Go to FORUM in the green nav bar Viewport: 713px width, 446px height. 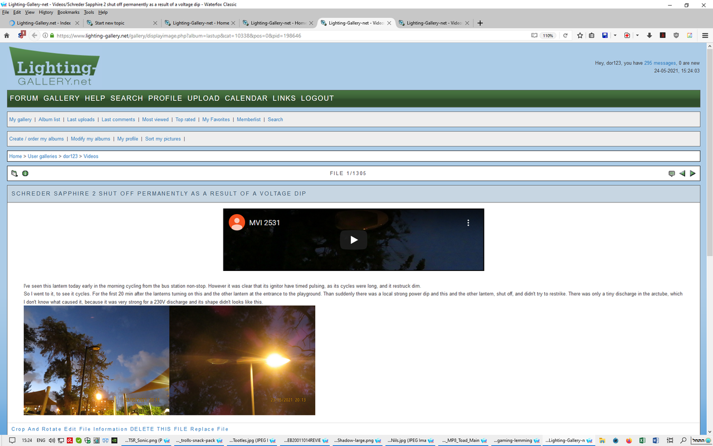(24, 98)
